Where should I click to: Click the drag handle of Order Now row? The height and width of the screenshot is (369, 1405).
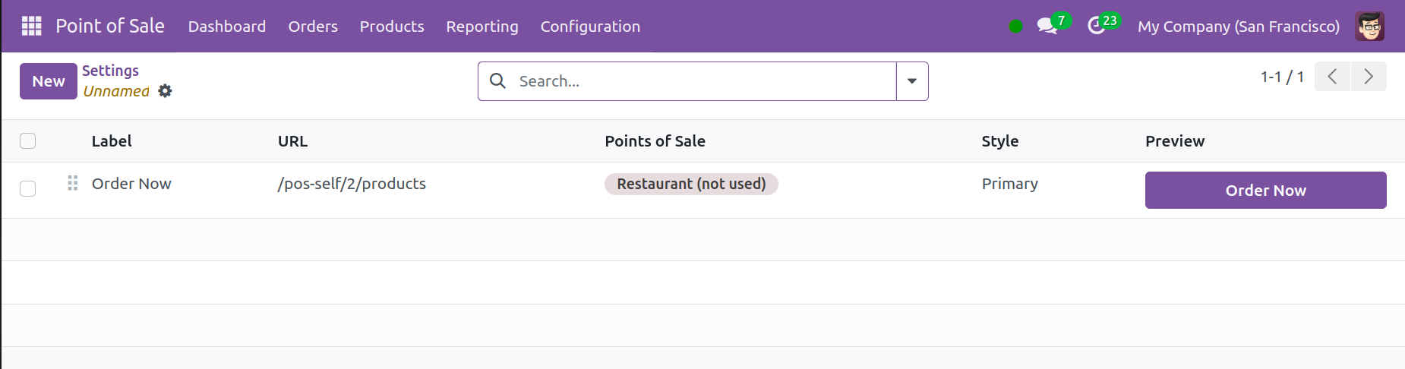pos(73,183)
